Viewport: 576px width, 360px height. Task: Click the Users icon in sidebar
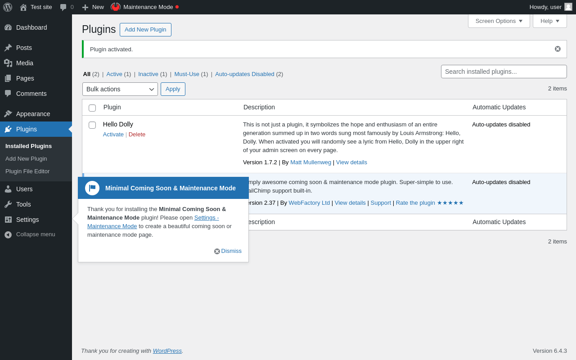(x=8, y=189)
